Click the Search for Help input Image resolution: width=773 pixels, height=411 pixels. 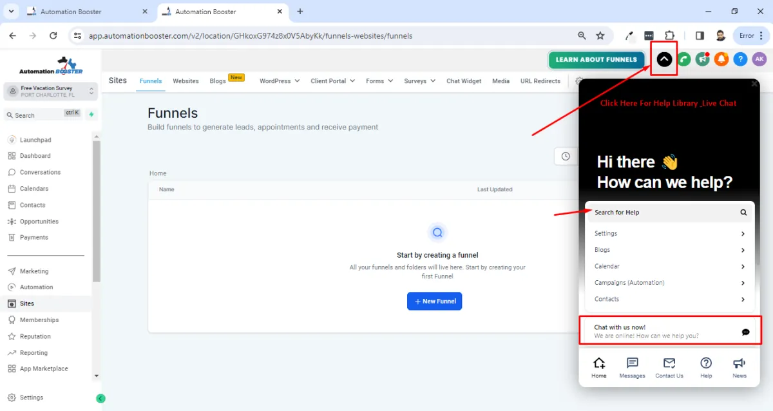(x=670, y=213)
